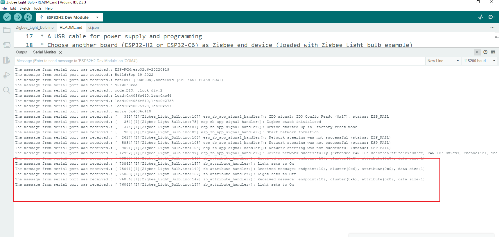Toggle timestamp clock icon in Serial Monitor
Viewport: 499px width, 237px height.
[485, 52]
